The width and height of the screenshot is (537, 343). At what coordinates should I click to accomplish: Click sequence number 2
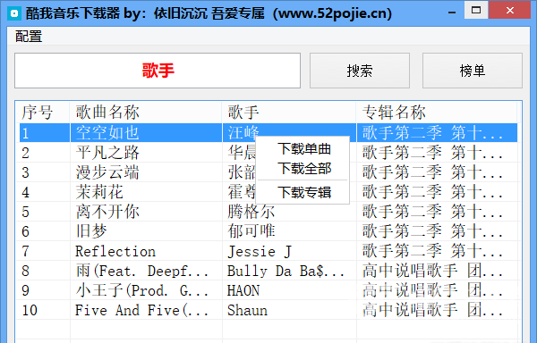(x=25, y=153)
